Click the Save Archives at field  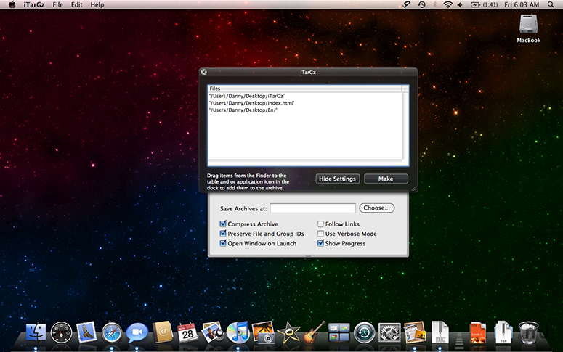[x=313, y=208]
